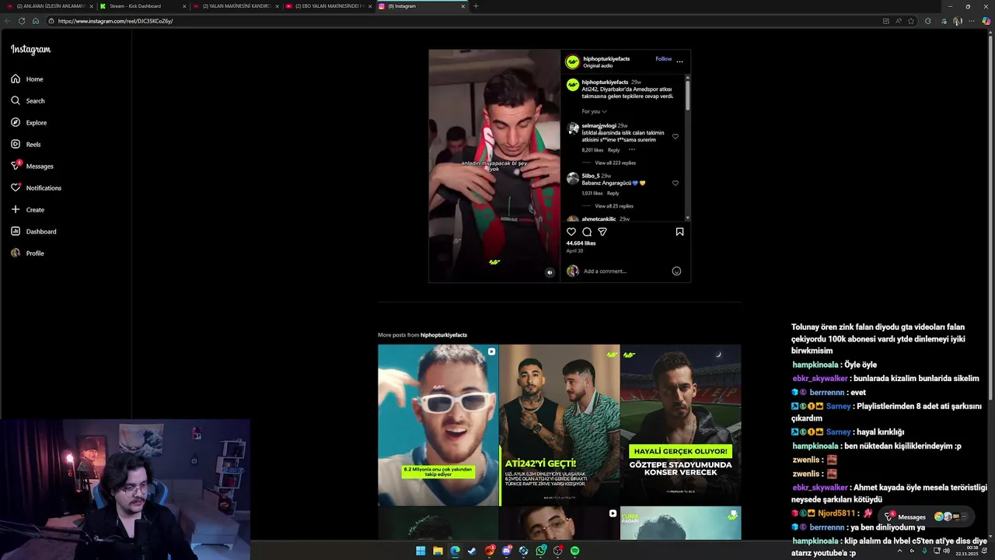The height and width of the screenshot is (560, 995).
Task: Open the Explore compass icon
Action: pos(16,122)
